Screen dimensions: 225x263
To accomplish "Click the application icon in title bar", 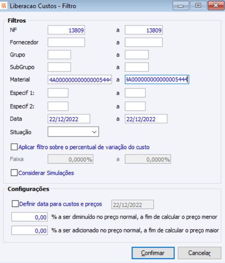I will (x=4, y=5).
